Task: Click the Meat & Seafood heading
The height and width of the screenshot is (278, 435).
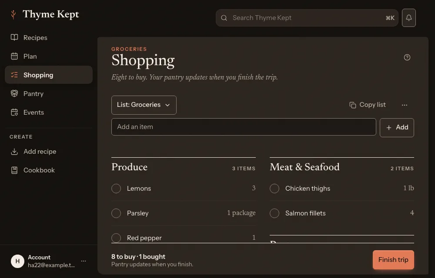Action: 304,167
